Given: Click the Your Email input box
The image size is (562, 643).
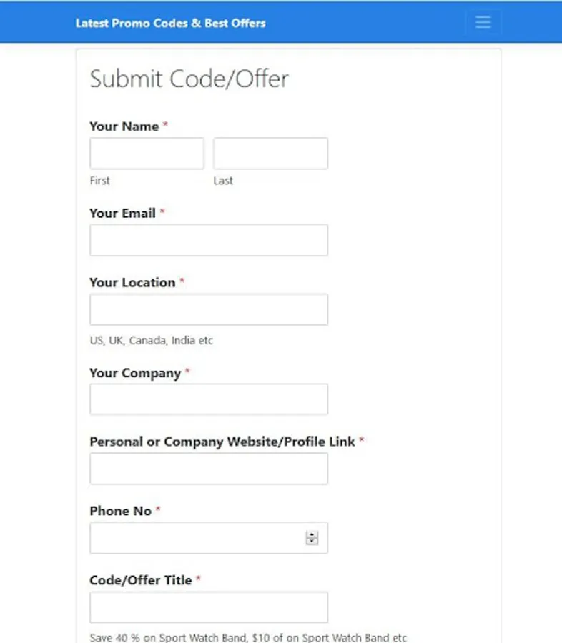Looking at the screenshot, I should [x=209, y=240].
